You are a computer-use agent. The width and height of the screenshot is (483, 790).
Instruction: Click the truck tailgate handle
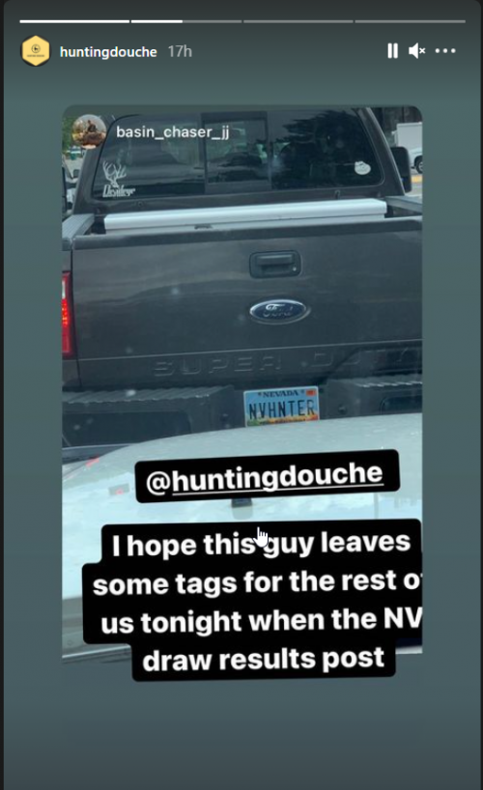click(x=275, y=264)
